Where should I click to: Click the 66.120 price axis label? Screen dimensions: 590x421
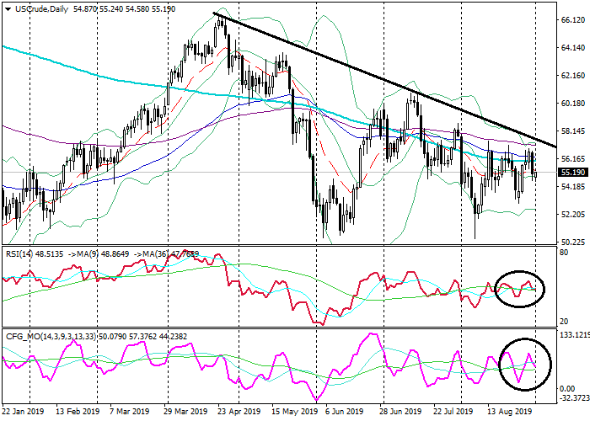tap(572, 20)
